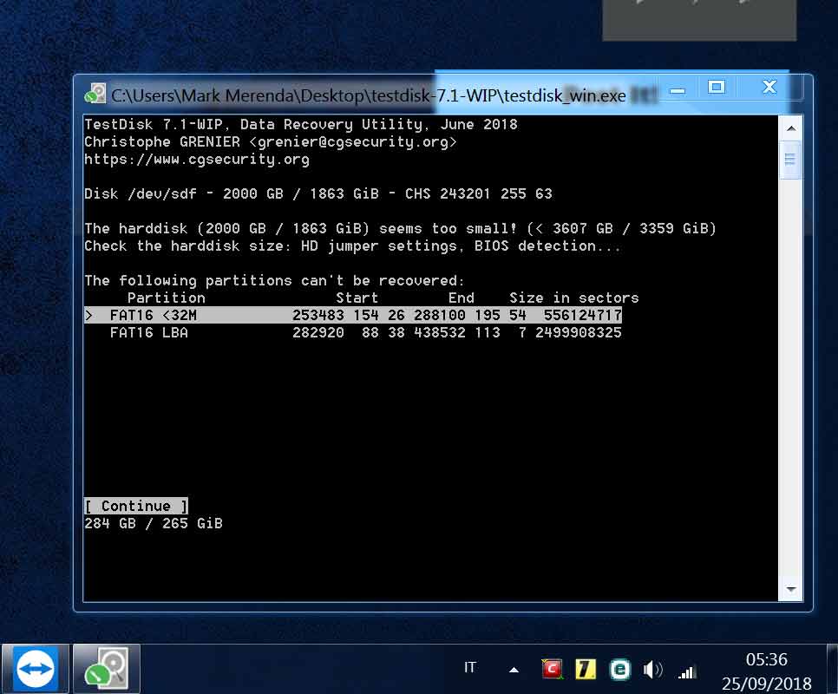Screen dimensions: 838x694
Task: Select the Continue button in TestDisk
Action: click(135, 506)
